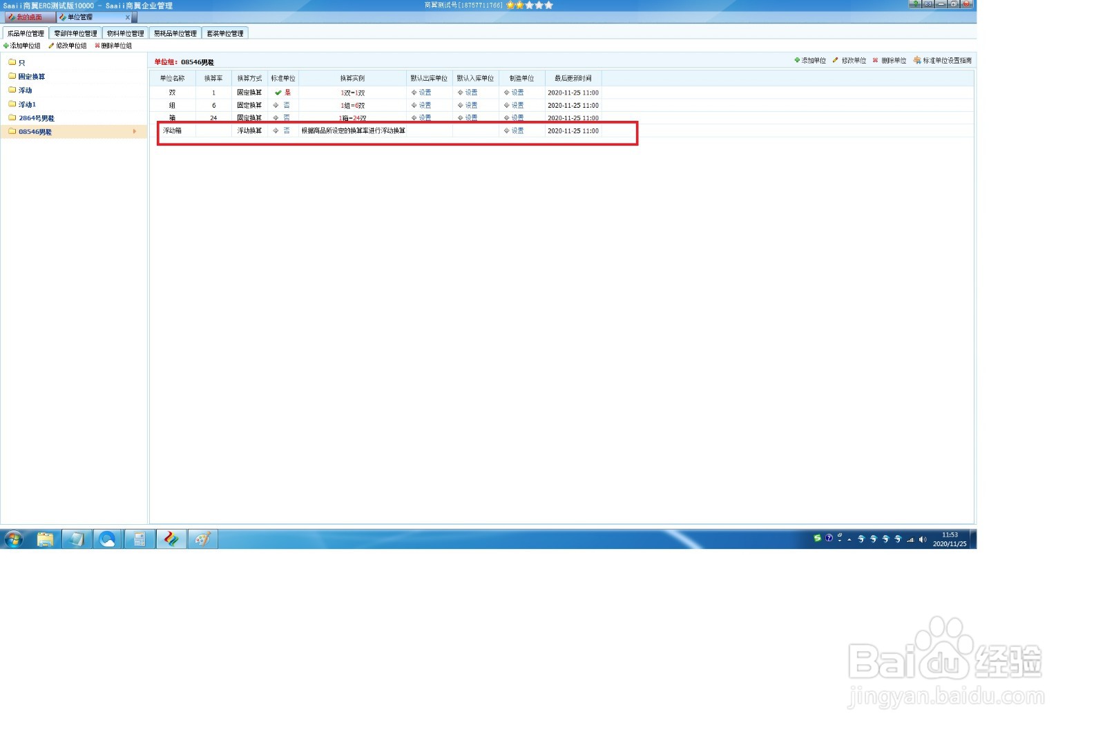The image size is (1105, 734).
Task: Switch to the 我的桌面 window tab
Action: point(29,17)
